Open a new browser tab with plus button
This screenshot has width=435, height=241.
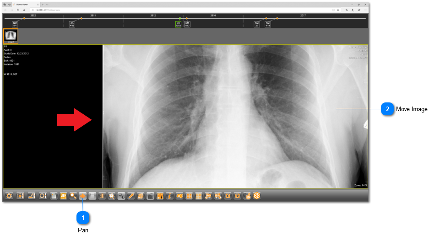pos(43,5)
